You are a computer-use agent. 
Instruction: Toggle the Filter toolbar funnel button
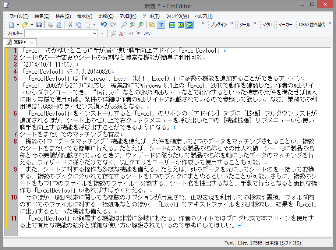[x=161, y=25]
